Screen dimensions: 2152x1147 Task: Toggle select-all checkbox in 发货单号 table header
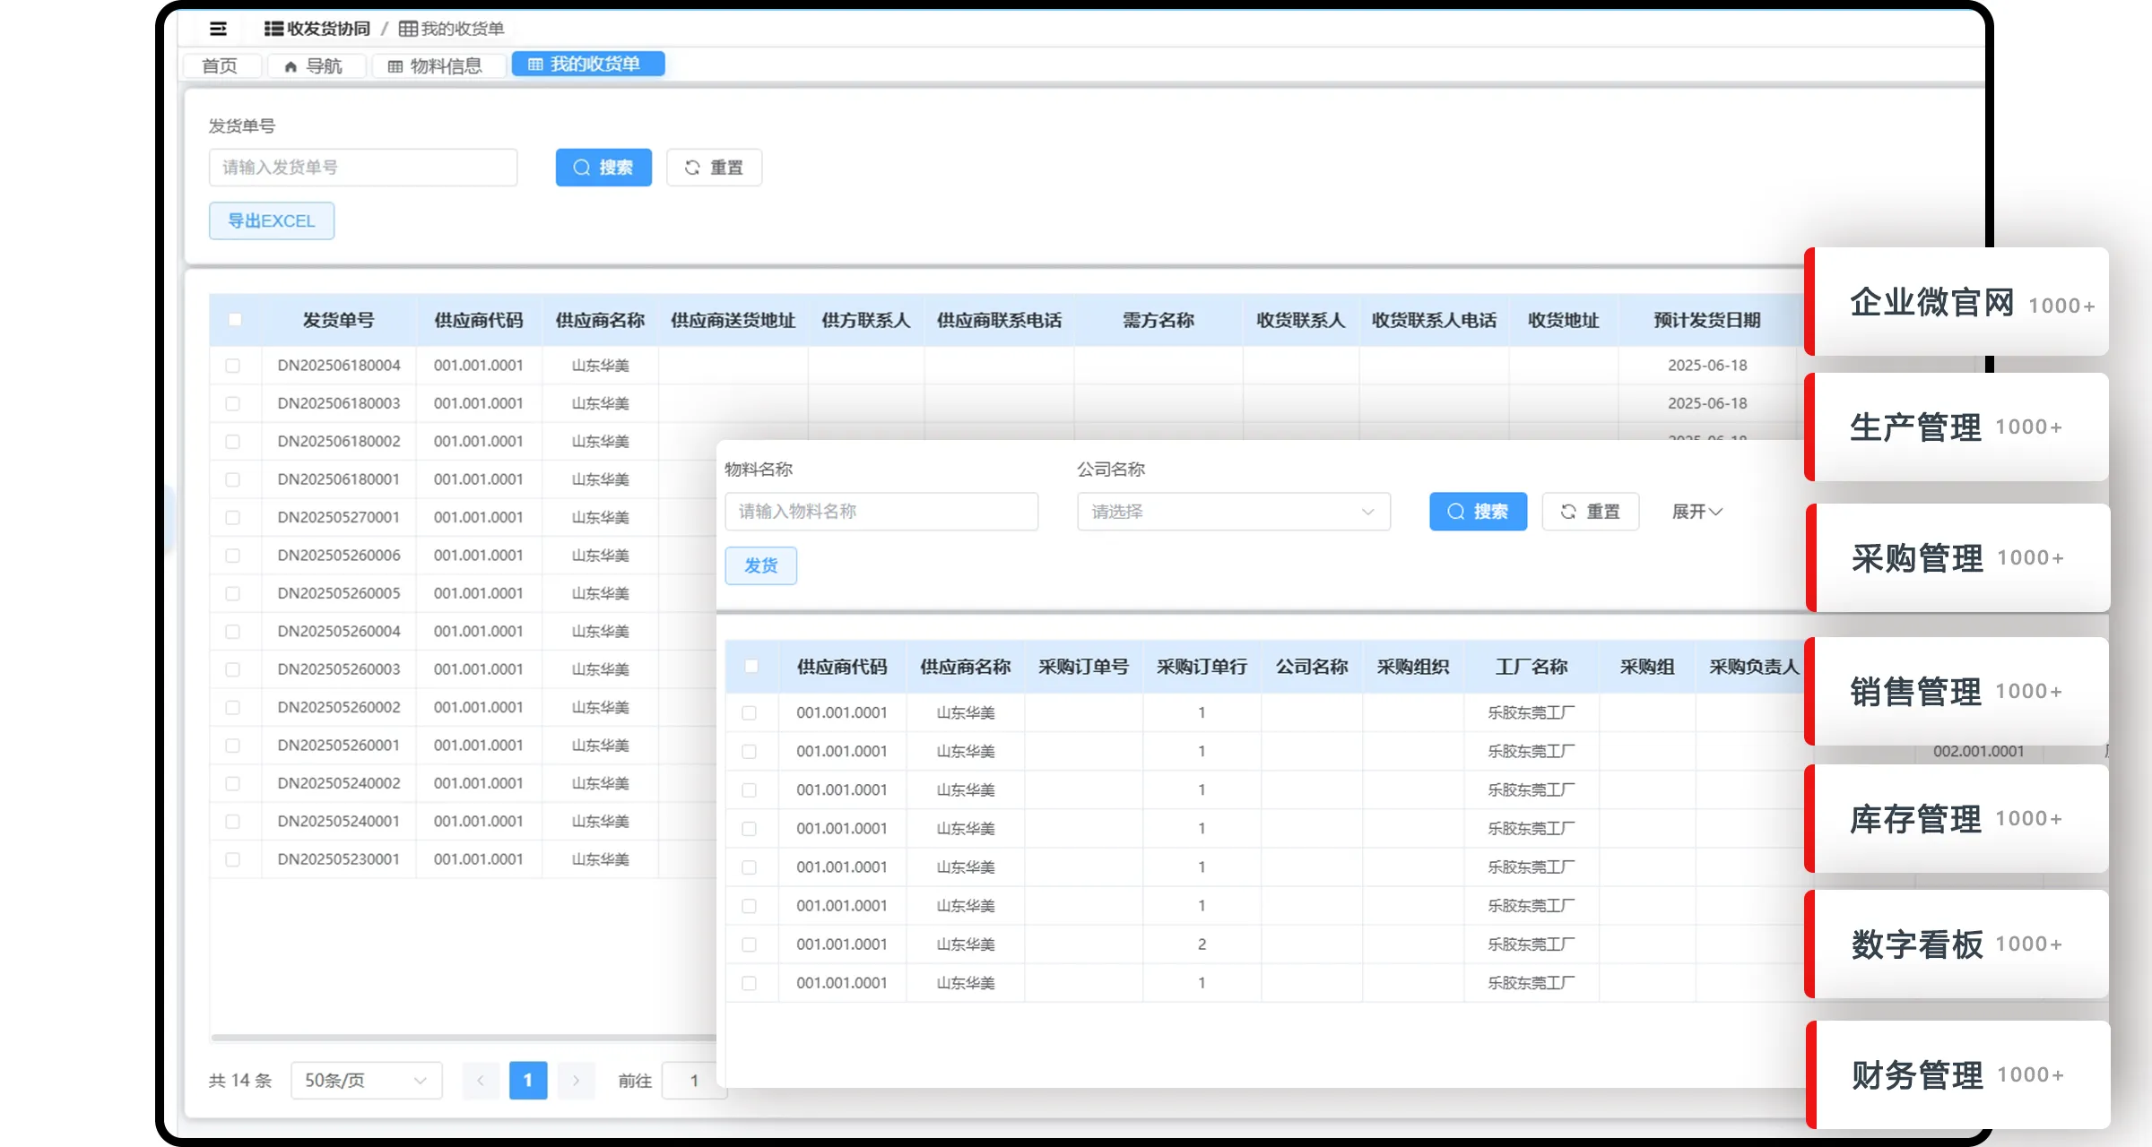235,320
